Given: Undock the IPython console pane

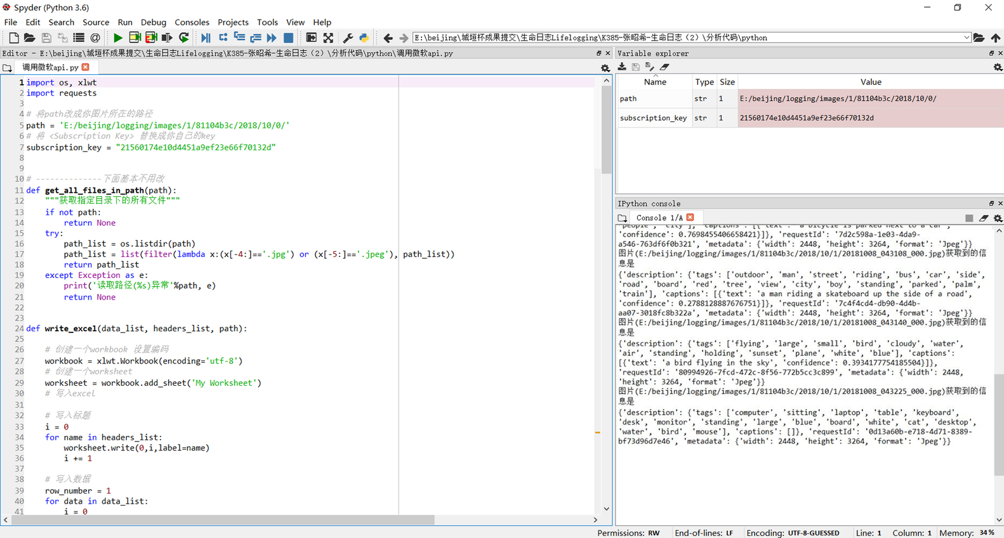Looking at the screenshot, I should [991, 204].
